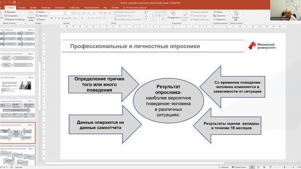Viewport: 301px width, 169px height.
Task: Open the shapes gallery in Drawing group
Action: point(156,15)
